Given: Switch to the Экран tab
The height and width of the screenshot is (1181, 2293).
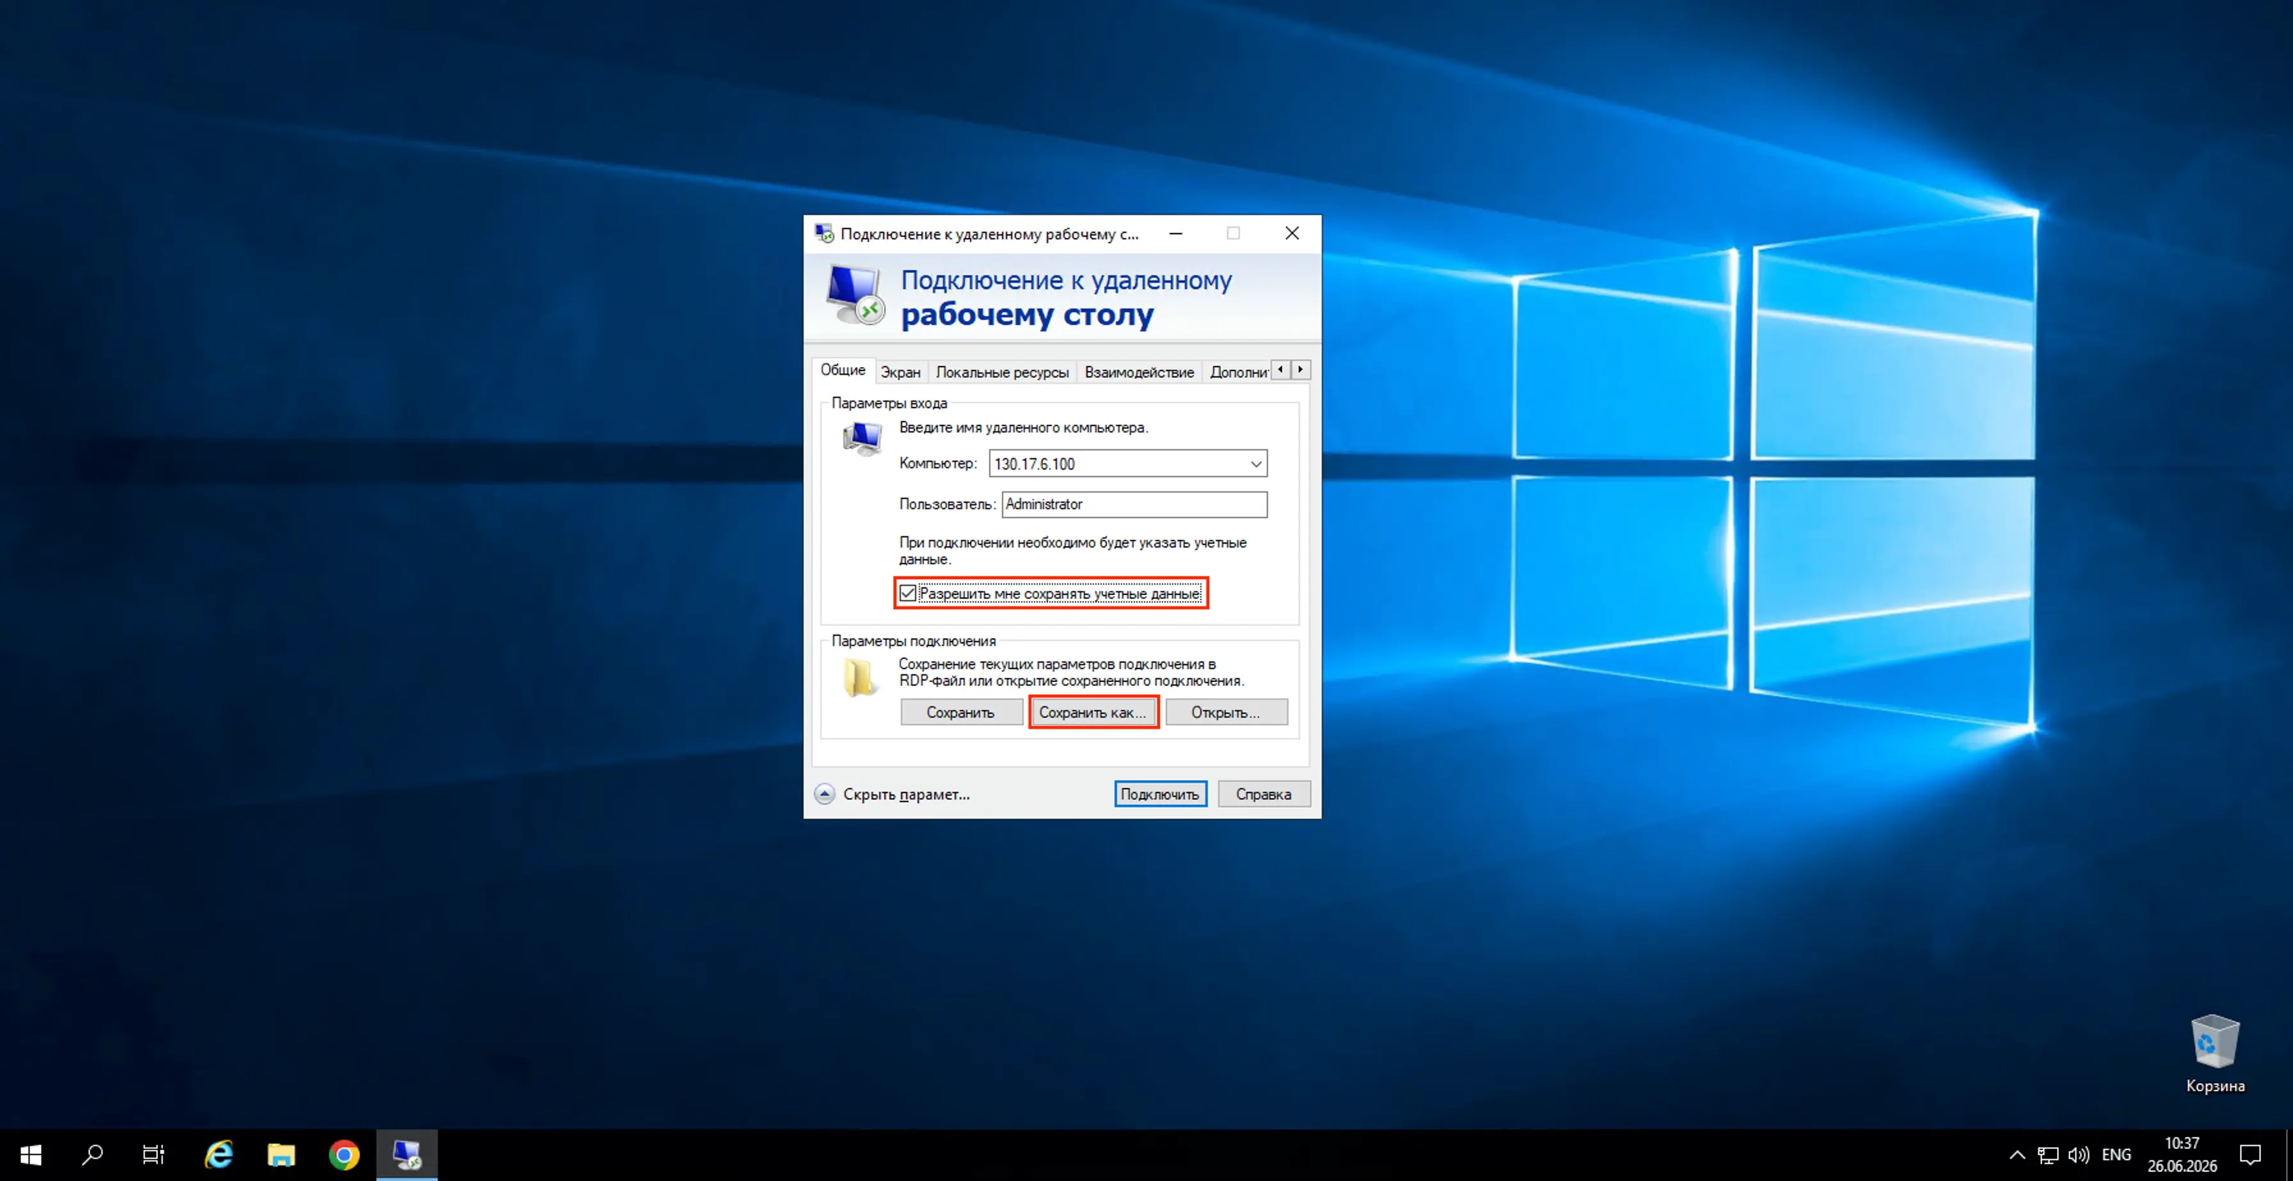Looking at the screenshot, I should pos(900,372).
